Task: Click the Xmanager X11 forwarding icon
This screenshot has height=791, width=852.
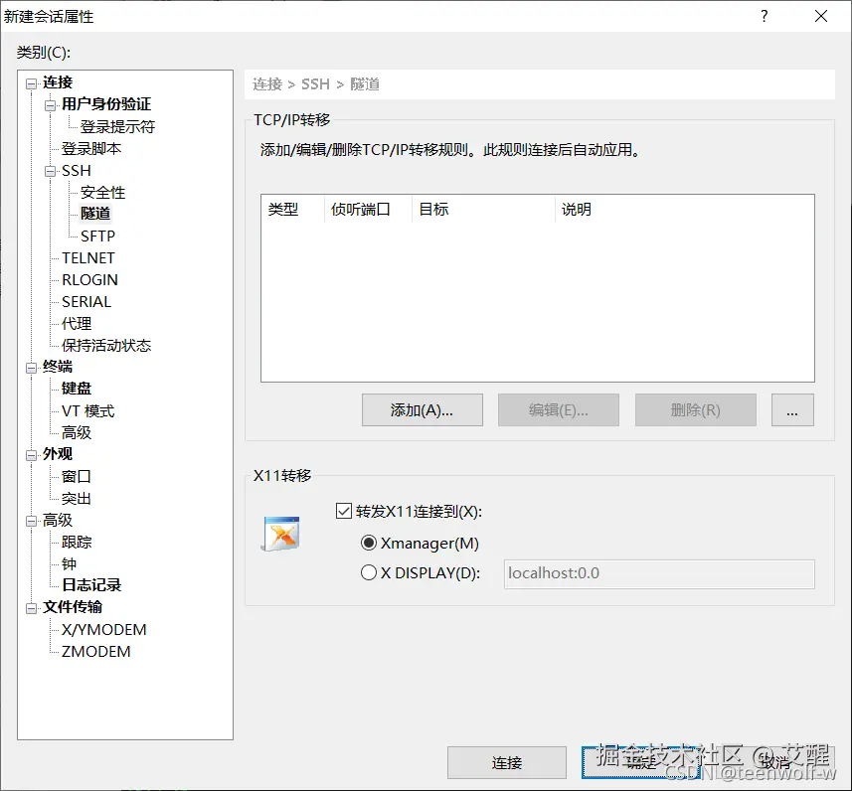Action: 280,535
